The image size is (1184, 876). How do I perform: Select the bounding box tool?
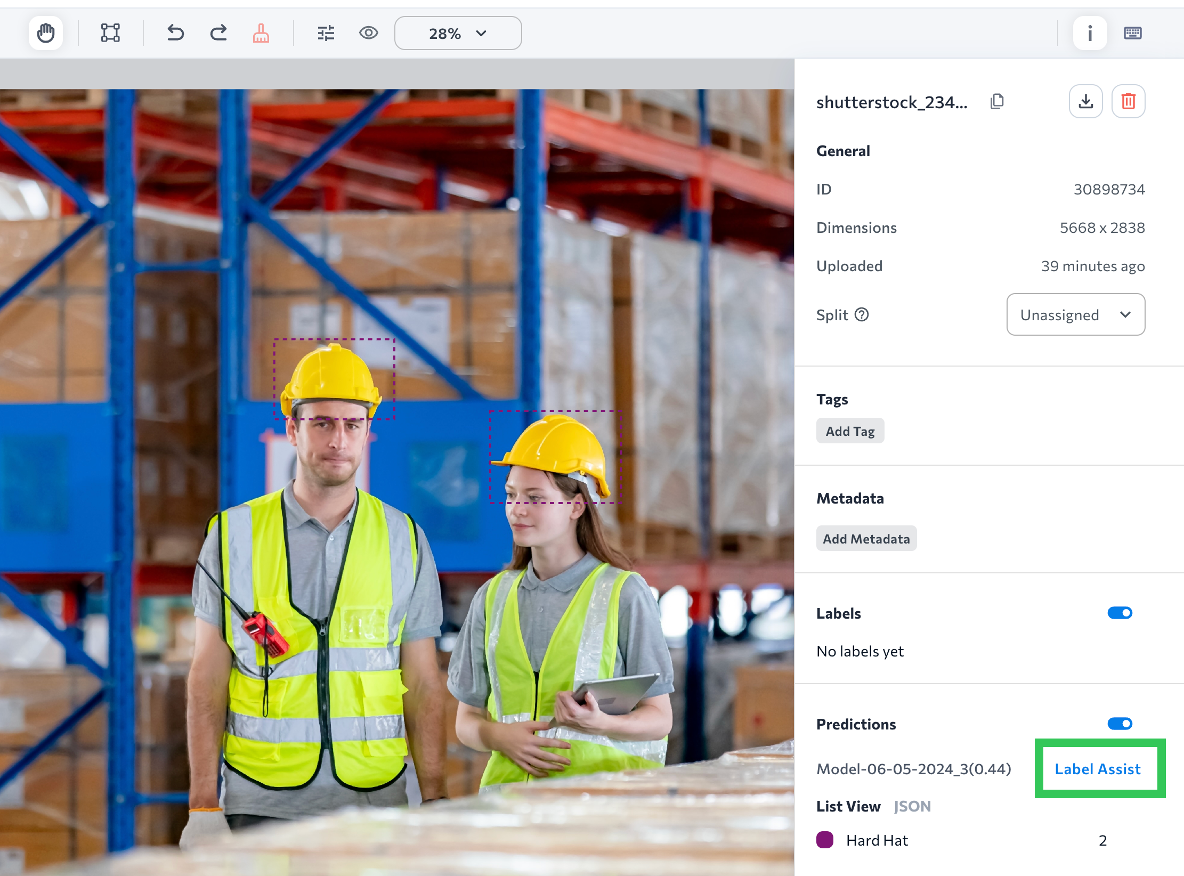[x=110, y=33]
